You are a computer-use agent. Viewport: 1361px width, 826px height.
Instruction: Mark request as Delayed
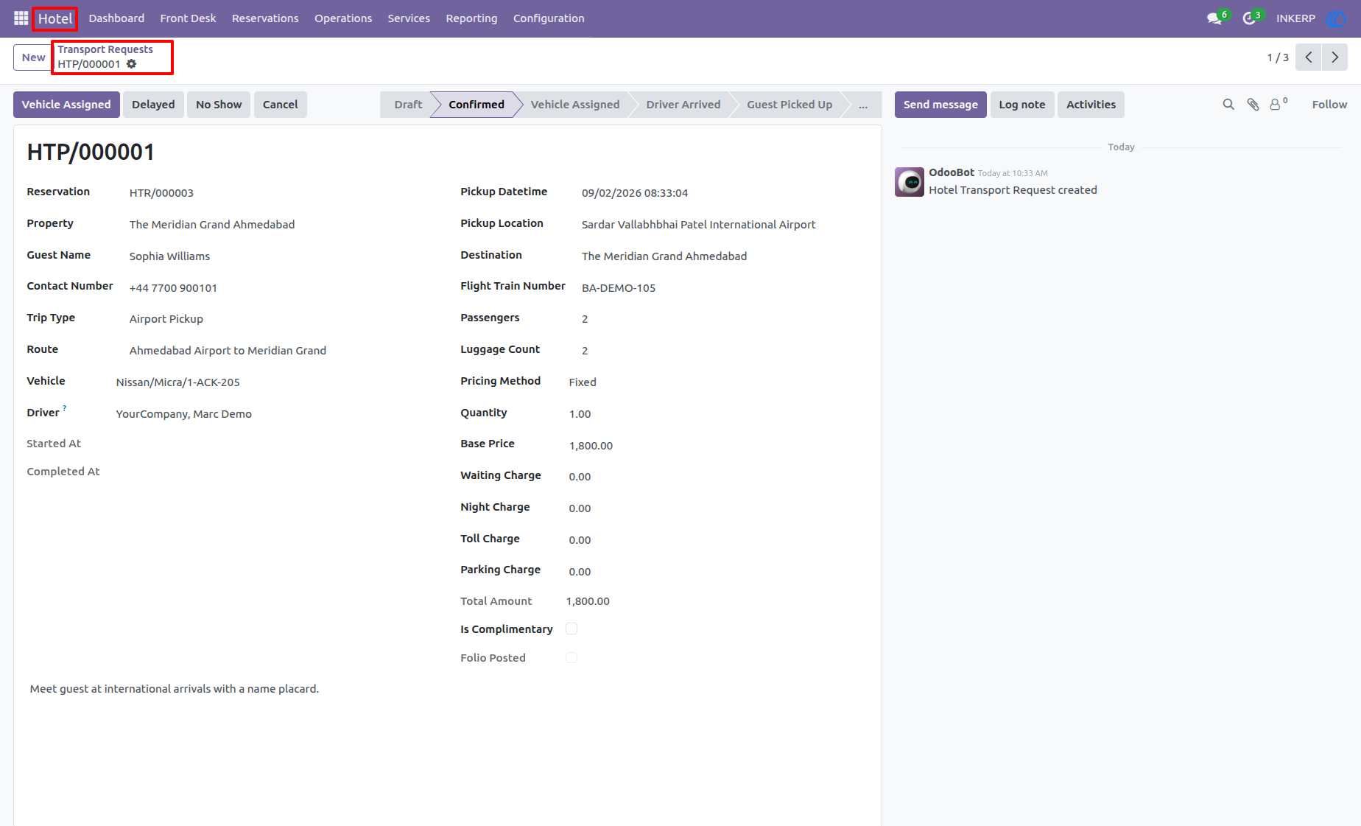click(153, 105)
